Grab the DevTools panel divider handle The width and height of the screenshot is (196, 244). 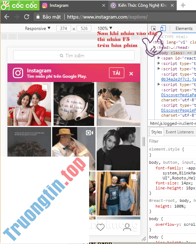pyautogui.click(x=144, y=142)
